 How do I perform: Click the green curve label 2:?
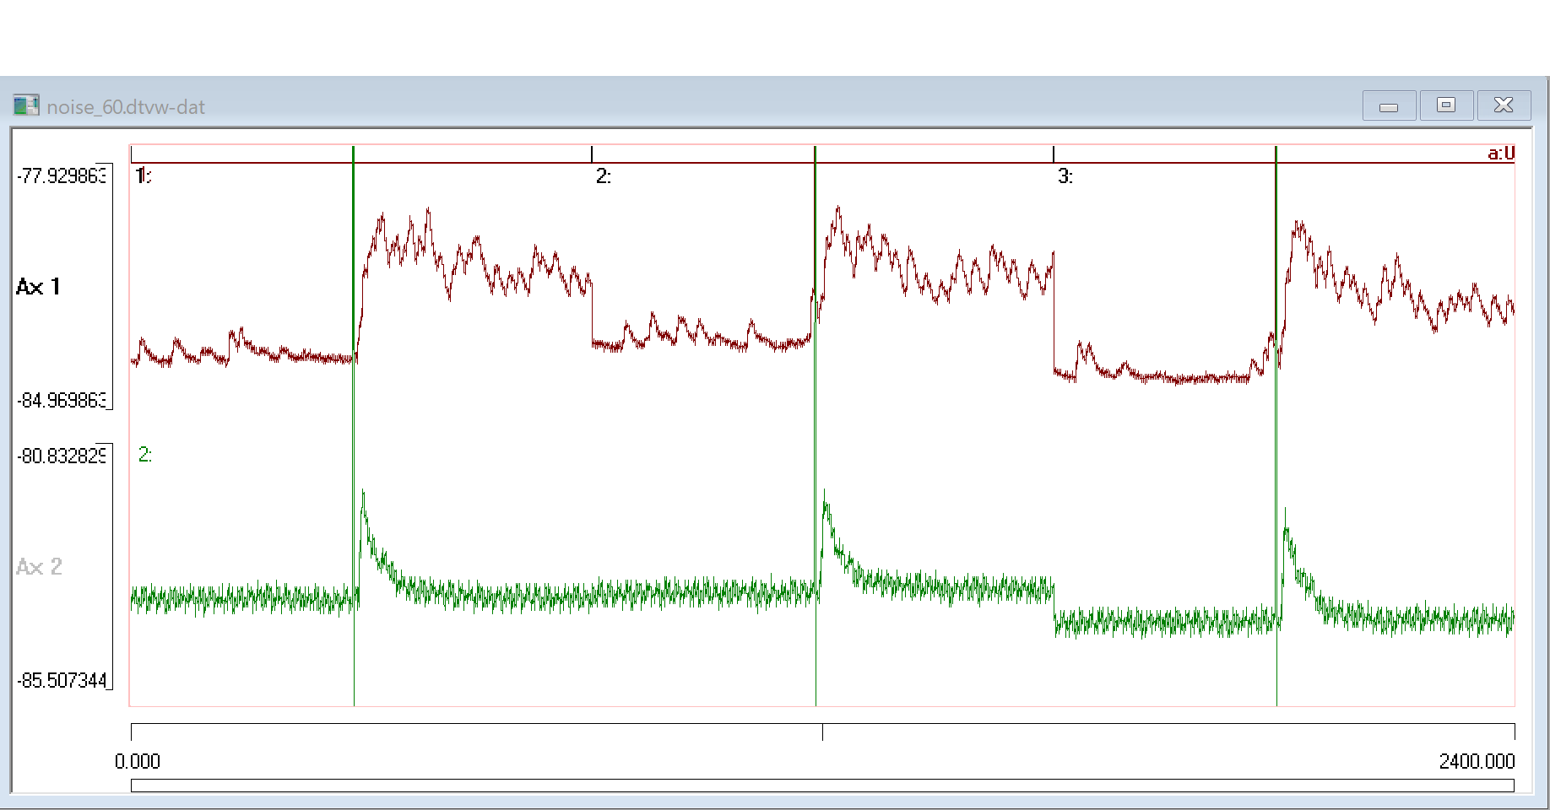(x=145, y=455)
